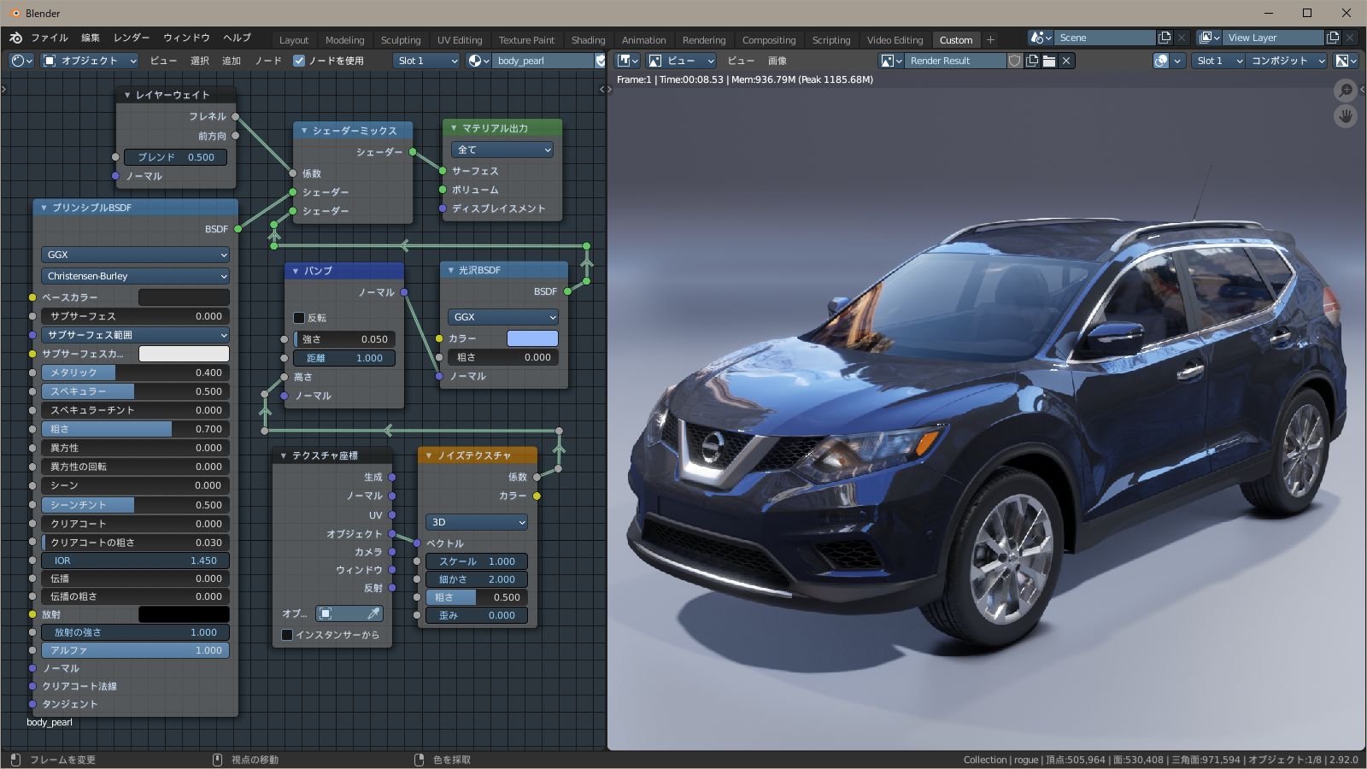Viewport: 1367px width, 769px height.
Task: Collapse the Layer Weight node
Action: coord(127,95)
